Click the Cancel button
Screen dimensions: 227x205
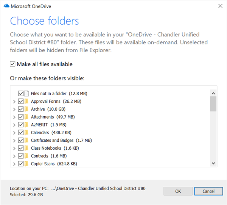(x=208, y=191)
